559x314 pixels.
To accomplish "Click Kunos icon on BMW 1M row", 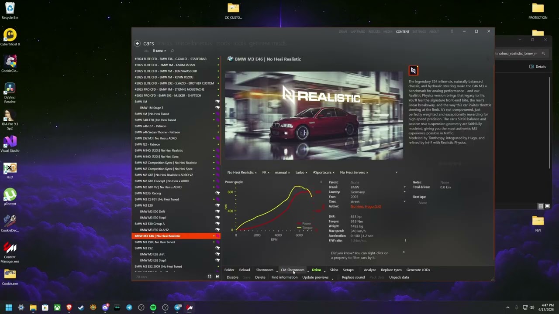I will [217, 102].
